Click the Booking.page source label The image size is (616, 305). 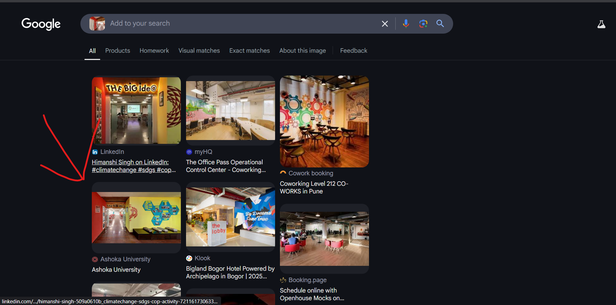click(308, 280)
